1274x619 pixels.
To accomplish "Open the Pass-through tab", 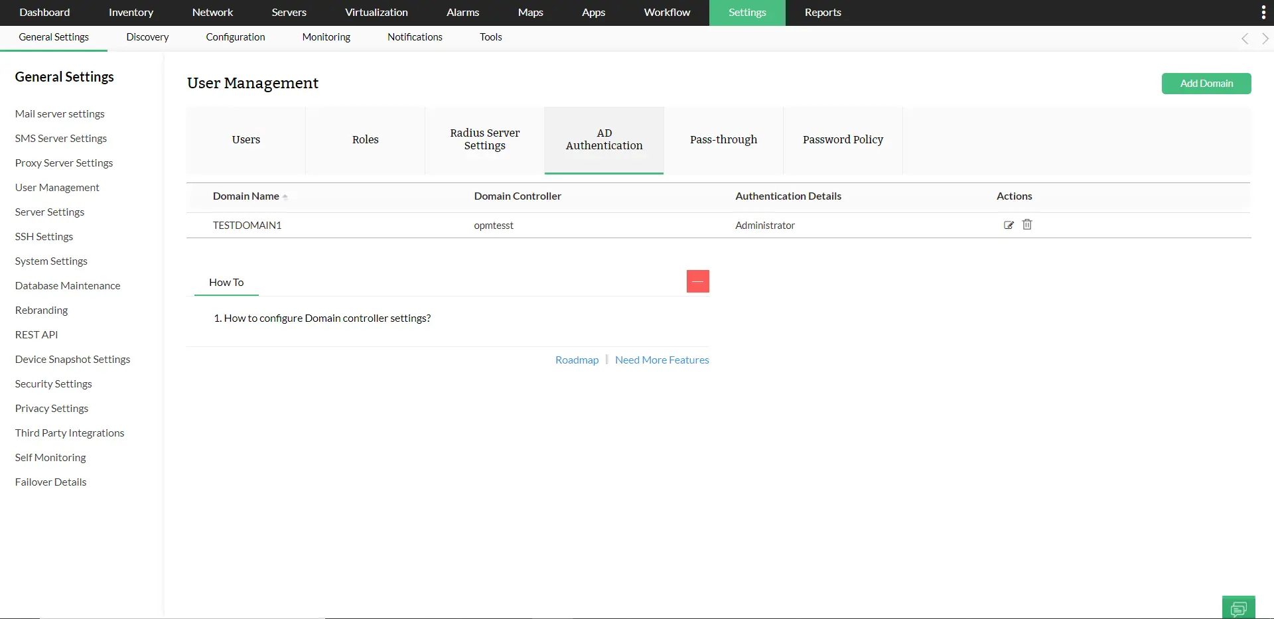I will point(723,140).
